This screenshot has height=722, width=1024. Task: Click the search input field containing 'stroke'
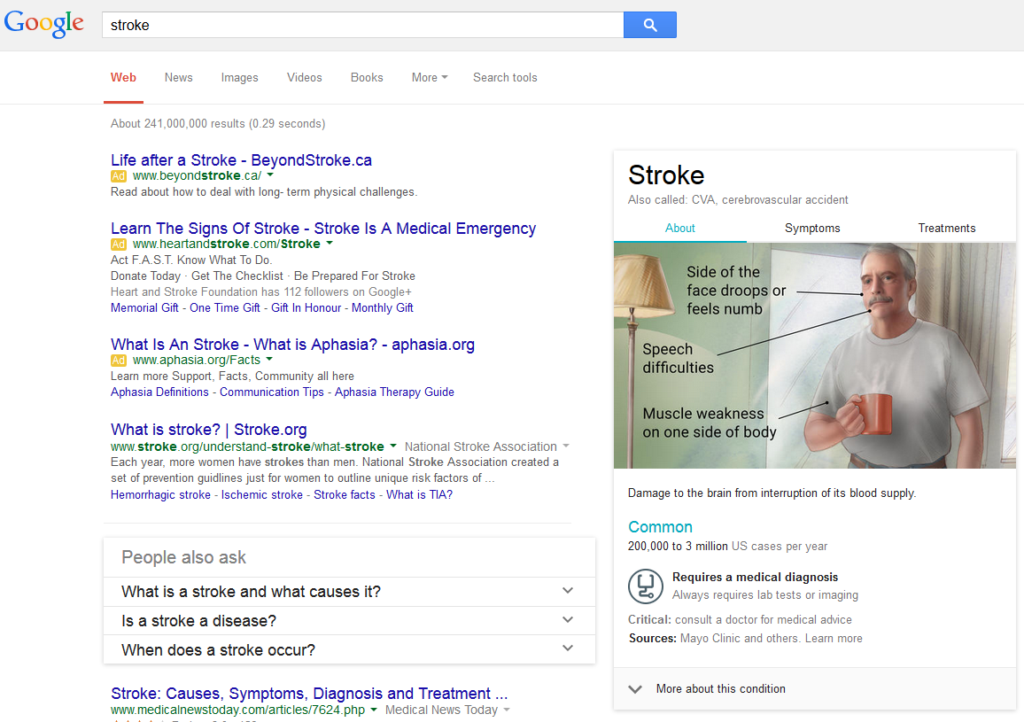point(363,25)
